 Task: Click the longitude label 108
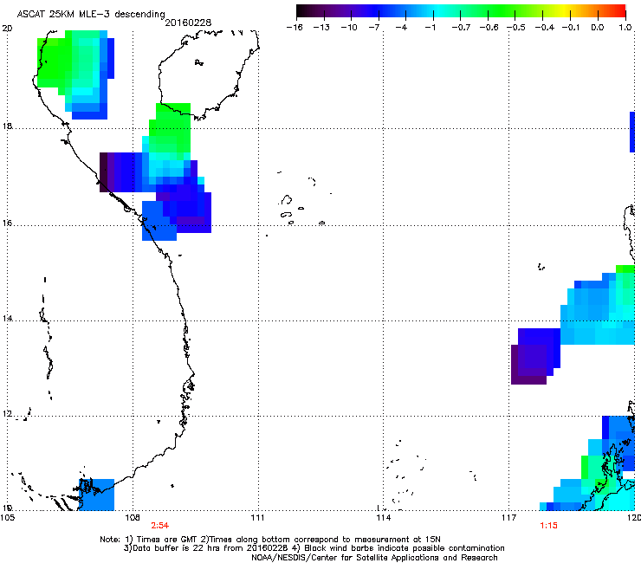point(132,518)
